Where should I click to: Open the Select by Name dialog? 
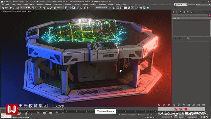33,8
